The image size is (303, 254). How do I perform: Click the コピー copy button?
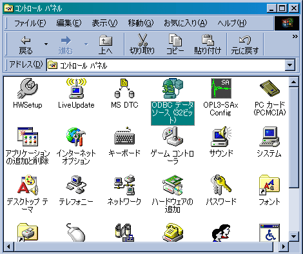[x=175, y=44]
